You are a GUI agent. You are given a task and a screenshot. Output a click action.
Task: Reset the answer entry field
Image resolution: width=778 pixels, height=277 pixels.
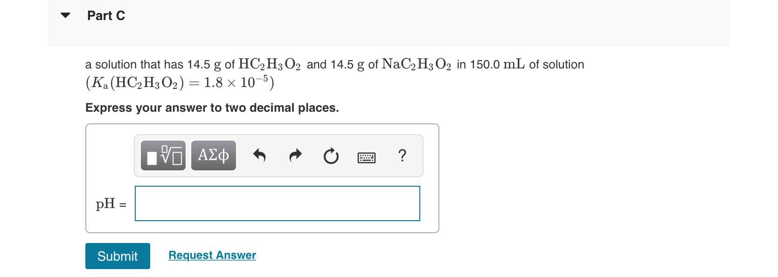[x=330, y=155]
